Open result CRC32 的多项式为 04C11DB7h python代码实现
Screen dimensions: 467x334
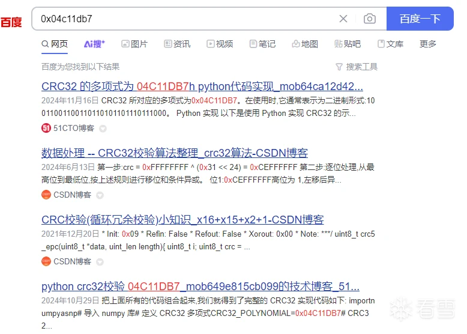[202, 87]
